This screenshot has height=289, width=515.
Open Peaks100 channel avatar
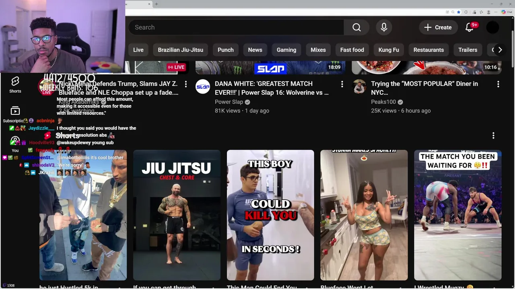click(359, 87)
